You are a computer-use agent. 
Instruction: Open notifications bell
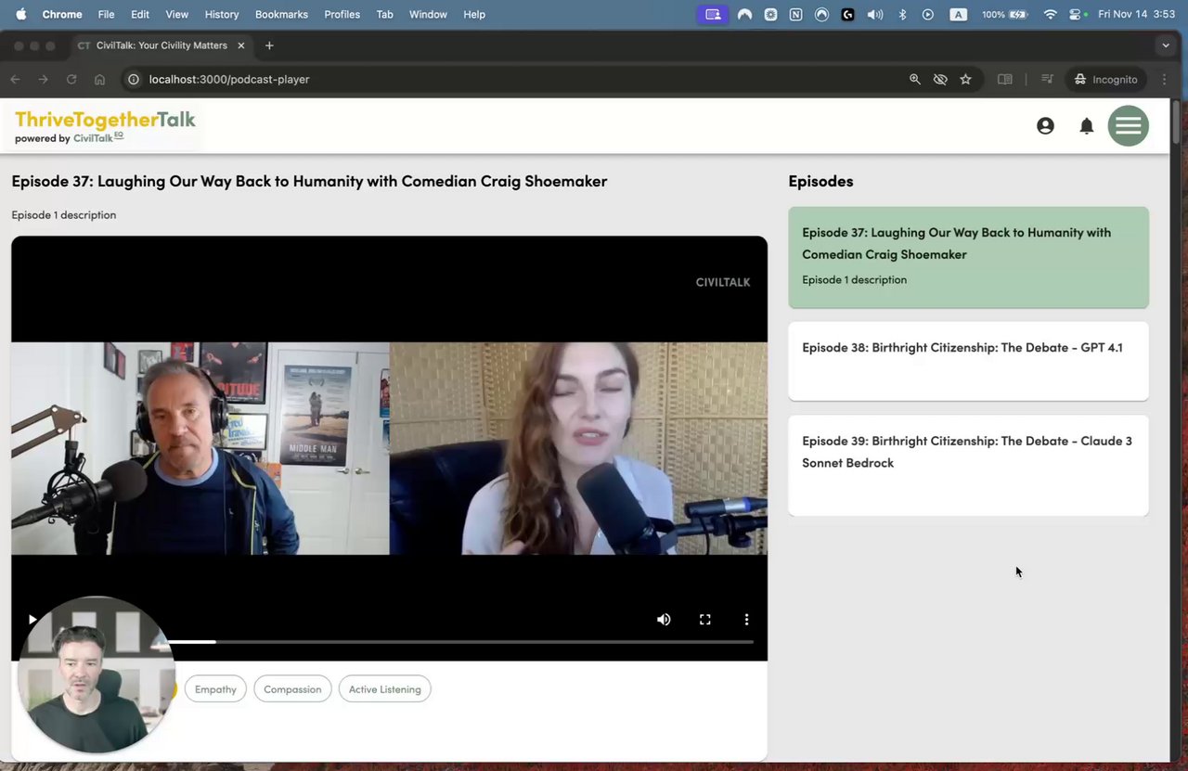pyautogui.click(x=1087, y=126)
